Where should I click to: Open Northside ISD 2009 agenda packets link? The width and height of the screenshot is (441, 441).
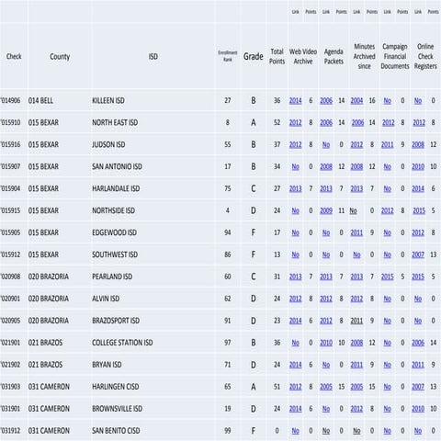326,211
